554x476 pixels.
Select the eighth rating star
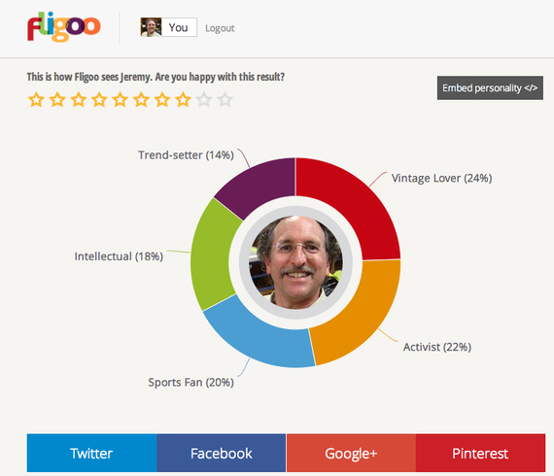[x=183, y=100]
